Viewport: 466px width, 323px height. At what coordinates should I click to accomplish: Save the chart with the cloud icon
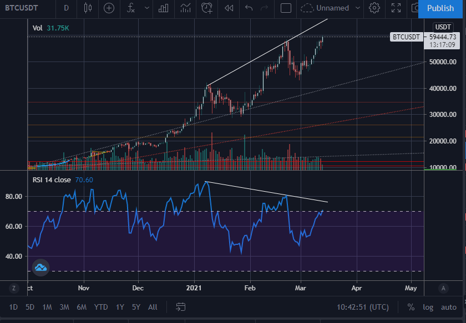307,8
